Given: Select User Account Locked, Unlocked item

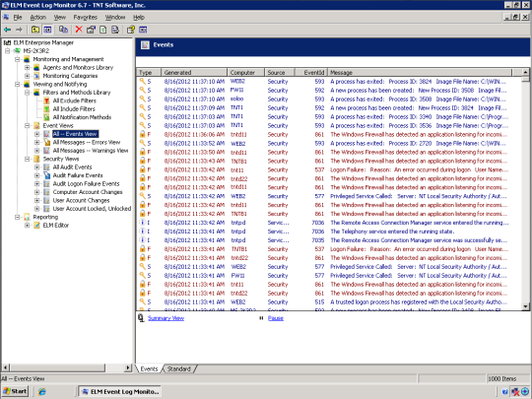Looking at the screenshot, I should coord(92,209).
